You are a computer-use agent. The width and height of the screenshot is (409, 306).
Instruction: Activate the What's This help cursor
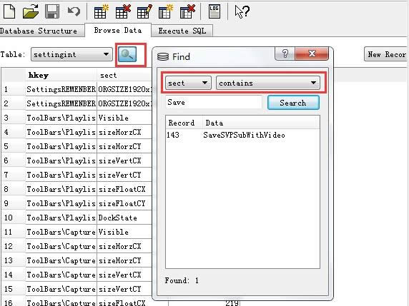242,11
